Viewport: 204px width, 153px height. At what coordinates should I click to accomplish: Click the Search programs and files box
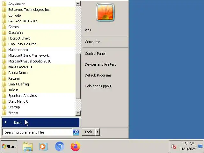click(37, 132)
